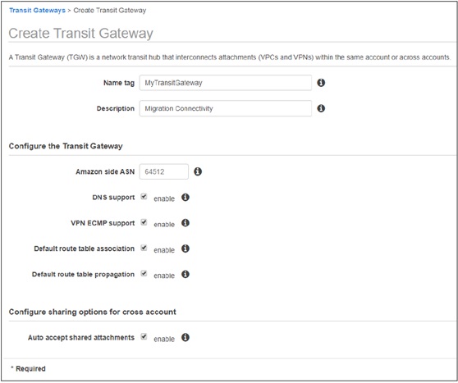Uncheck the DNS support enable checkbox
This screenshot has width=458, height=383.
[x=144, y=197]
